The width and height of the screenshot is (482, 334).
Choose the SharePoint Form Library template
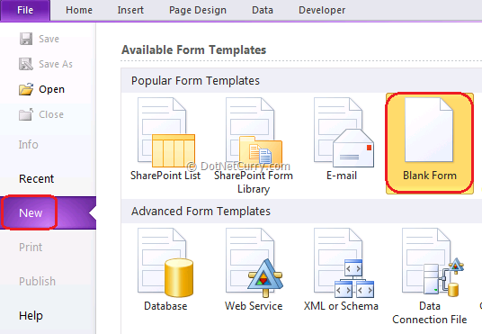pyautogui.click(x=254, y=133)
